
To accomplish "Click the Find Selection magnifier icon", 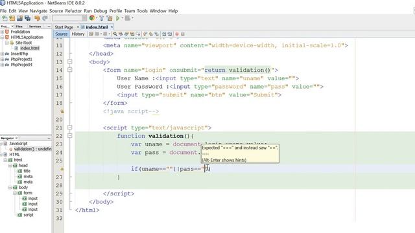I will 115,34.
